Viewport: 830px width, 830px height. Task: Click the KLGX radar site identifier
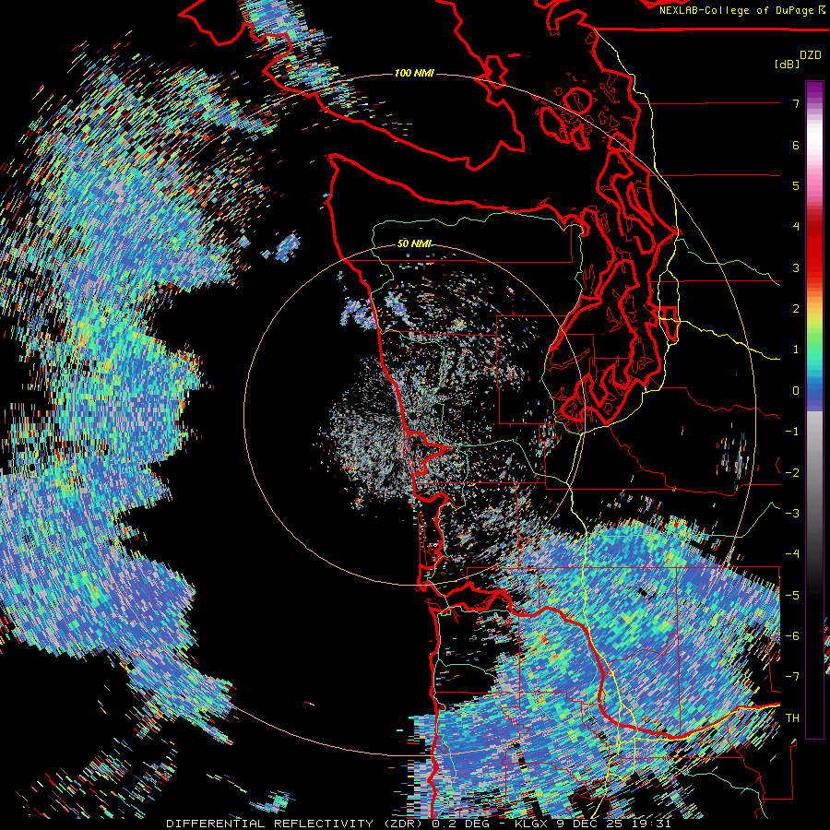[532, 824]
